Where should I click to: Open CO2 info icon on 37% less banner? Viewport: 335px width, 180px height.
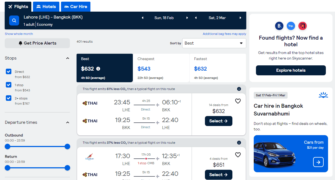click(239, 143)
